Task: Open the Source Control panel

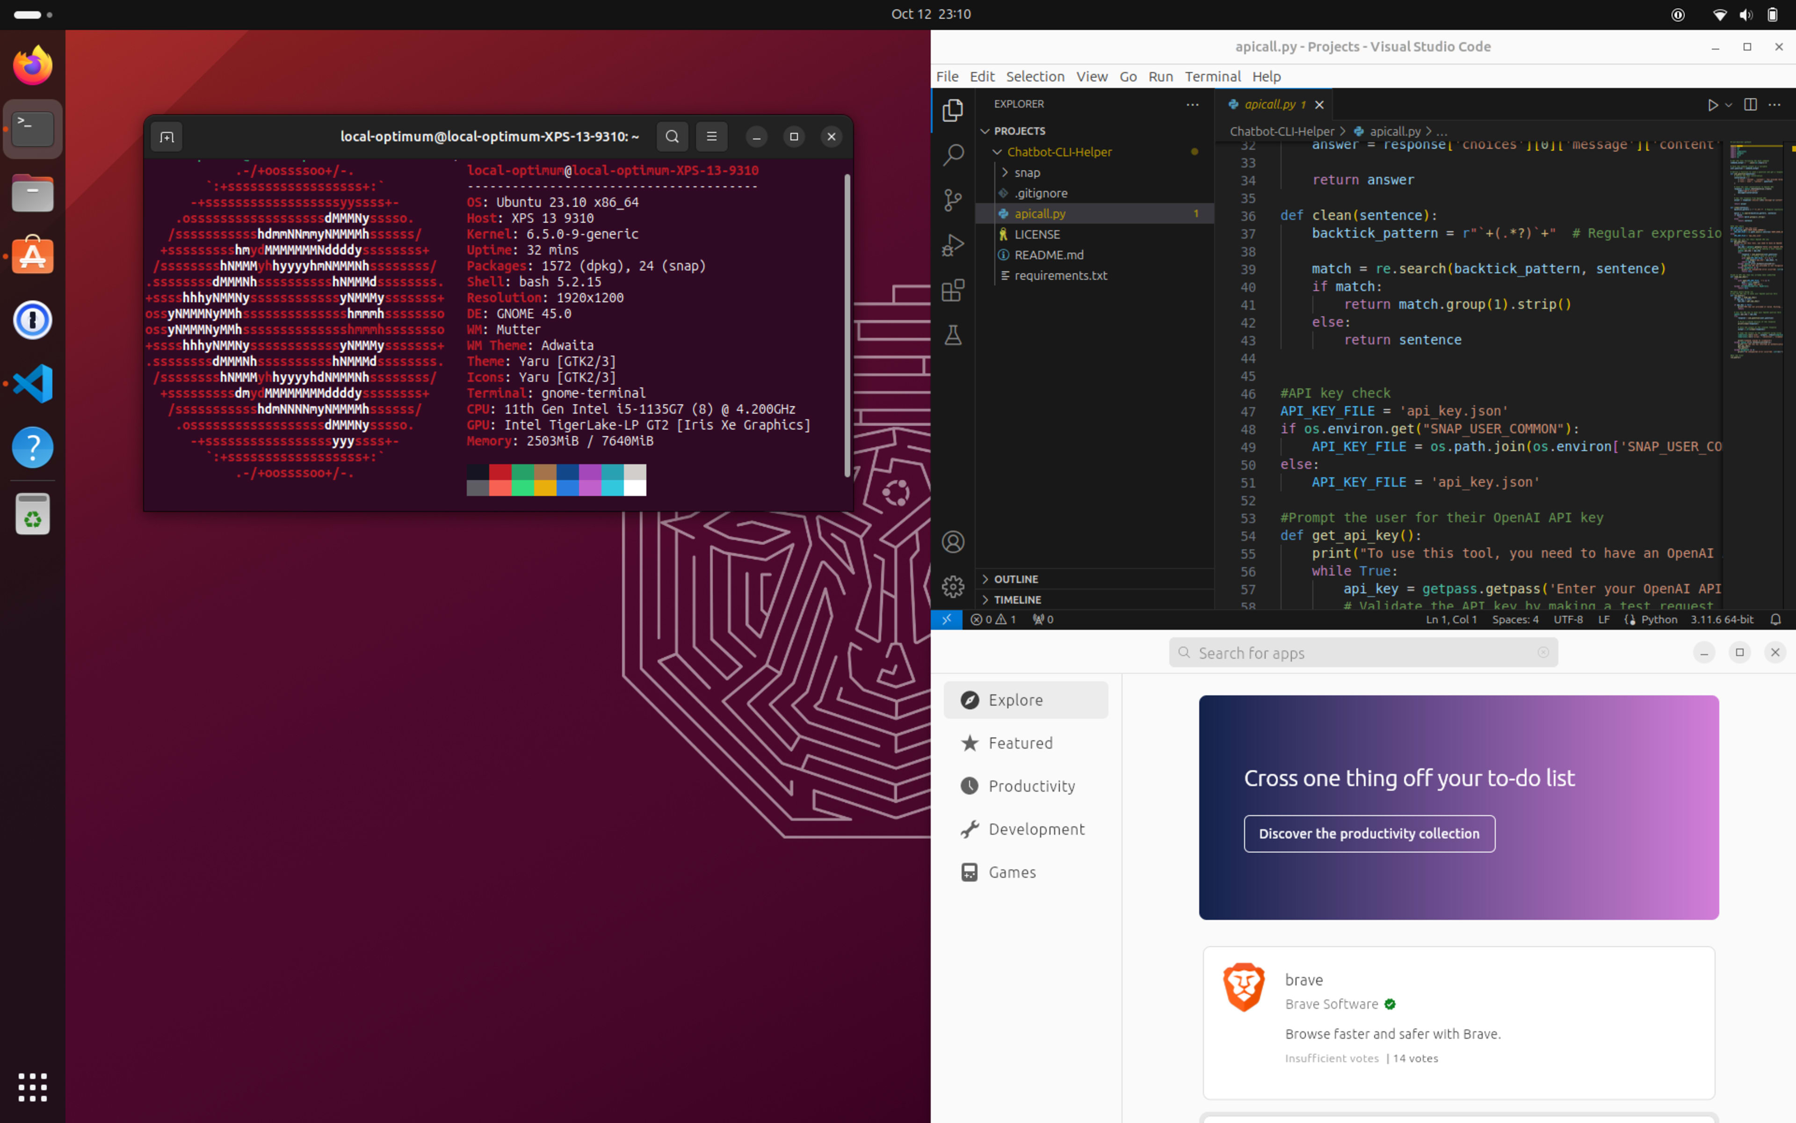Action: [953, 201]
